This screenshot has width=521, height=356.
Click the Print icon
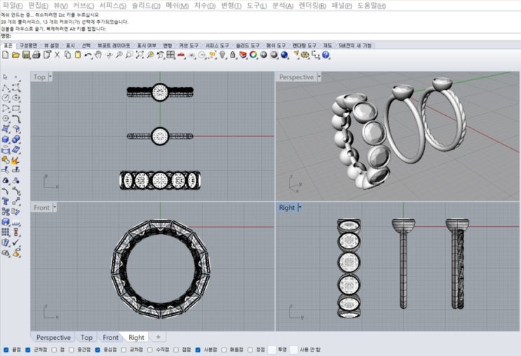[36, 55]
